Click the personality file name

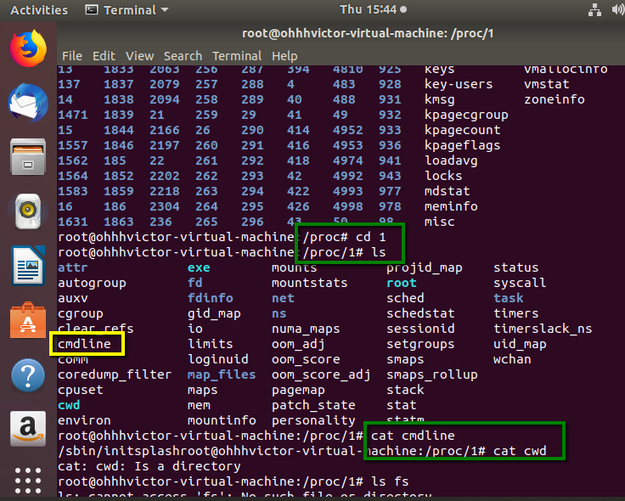point(313,420)
